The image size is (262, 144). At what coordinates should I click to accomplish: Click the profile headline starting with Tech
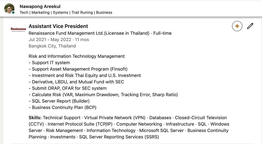tap(66, 12)
